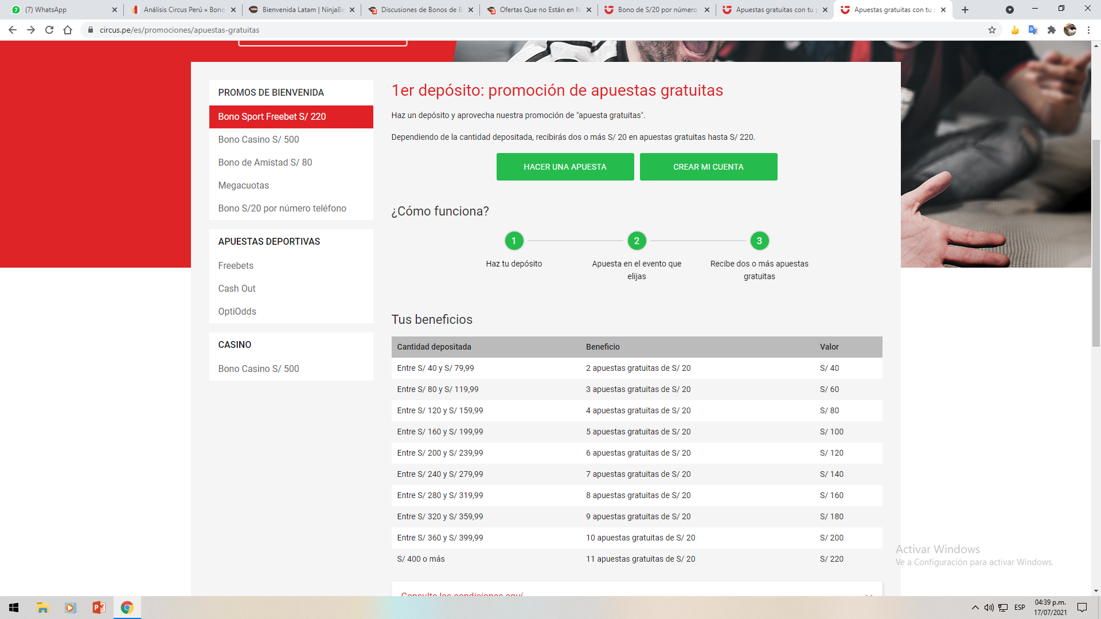Open the tab search dropdown
The width and height of the screenshot is (1101, 619).
tap(1010, 10)
